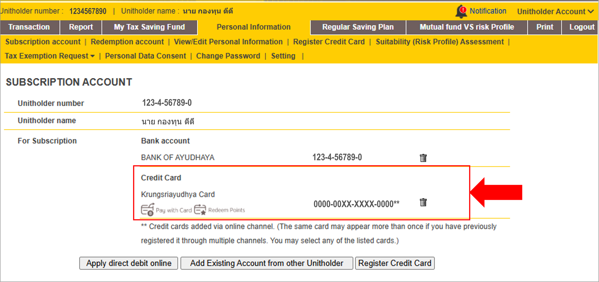Switch to the My Tax Saving Fund tab
Screen dimensions: 599x282
coord(149,27)
